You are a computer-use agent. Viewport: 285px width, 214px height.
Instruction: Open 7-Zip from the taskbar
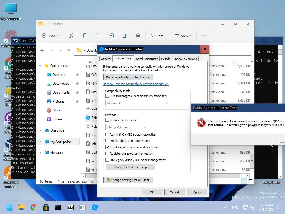coord(70,207)
